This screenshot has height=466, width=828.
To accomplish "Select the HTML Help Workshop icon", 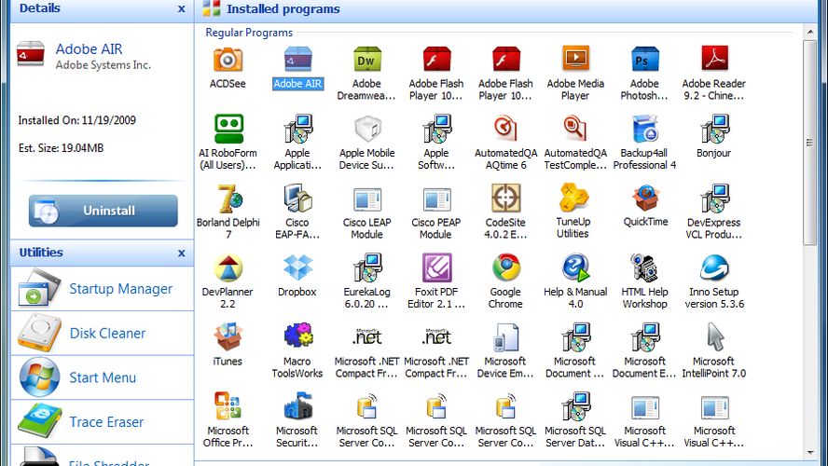I will coord(644,267).
